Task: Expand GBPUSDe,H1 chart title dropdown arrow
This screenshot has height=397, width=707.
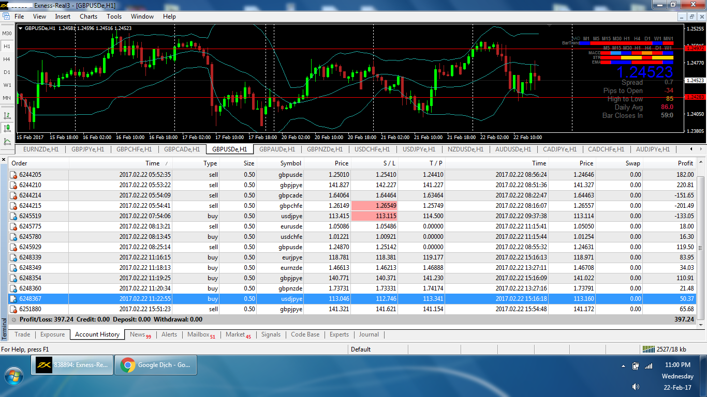Action: tap(20, 28)
